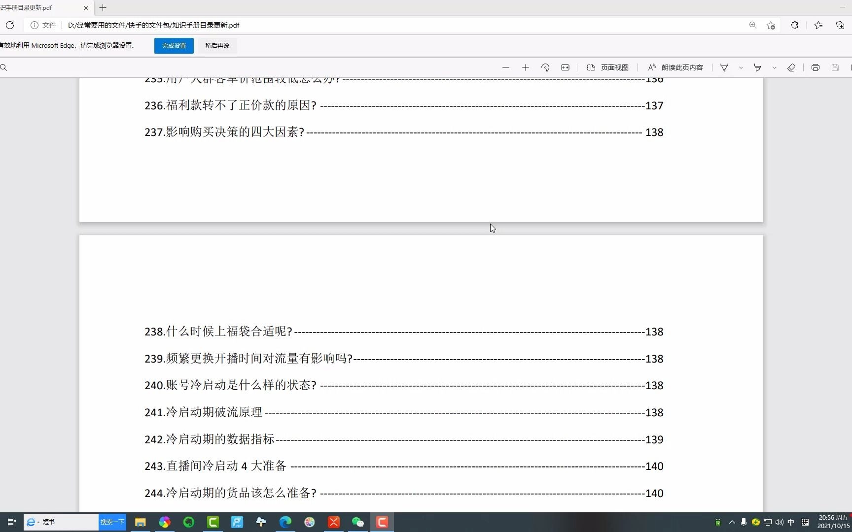This screenshot has width=852, height=532.
Task: Open the PDF search tool
Action: click(4, 67)
